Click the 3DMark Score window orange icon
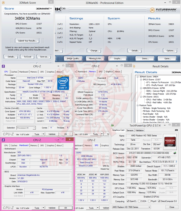181x211 pixels. point(3,3)
